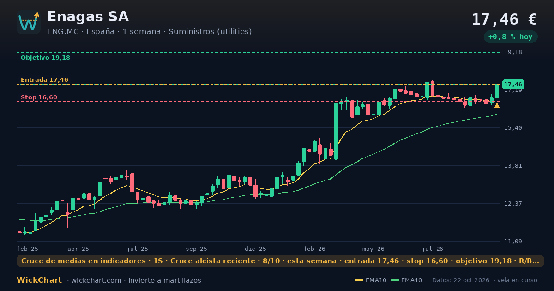This screenshot has height=291, width=554.
Task: Click the 19,18 price axis label
Action: pos(513,52)
